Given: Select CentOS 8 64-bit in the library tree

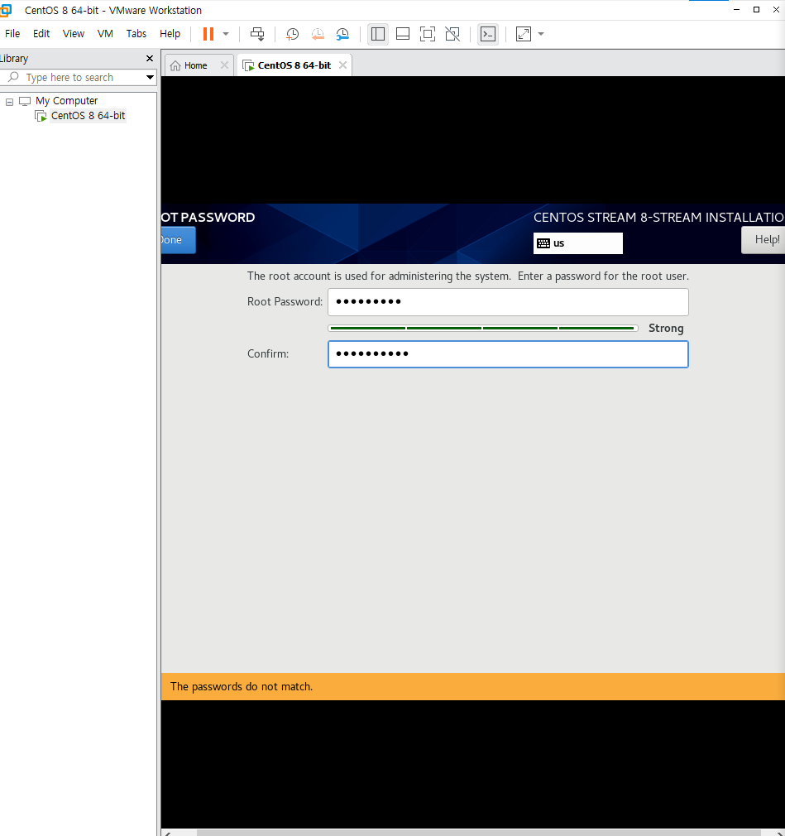Looking at the screenshot, I should pos(88,116).
